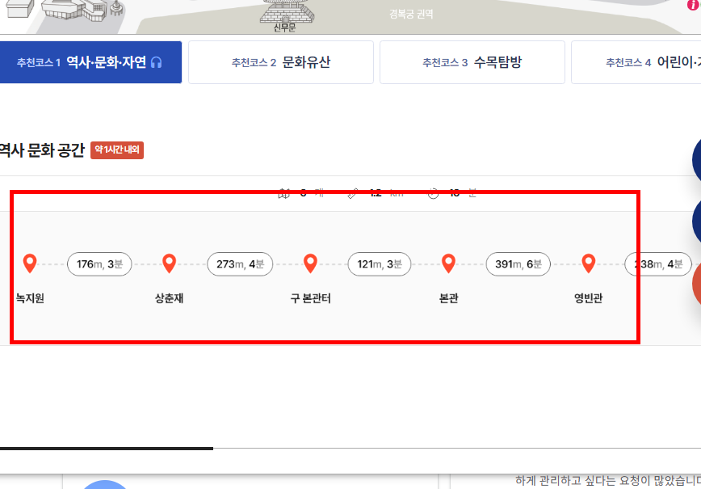Image resolution: width=701 pixels, height=489 pixels.
Task: Click the 391m, 6분 segment label
Action: [518, 263]
